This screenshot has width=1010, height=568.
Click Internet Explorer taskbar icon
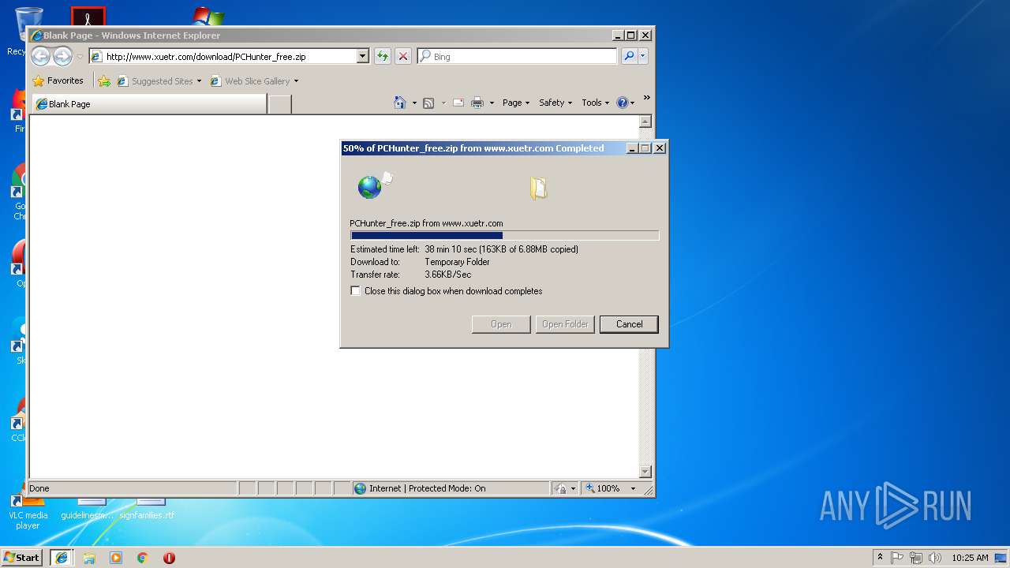tap(62, 557)
